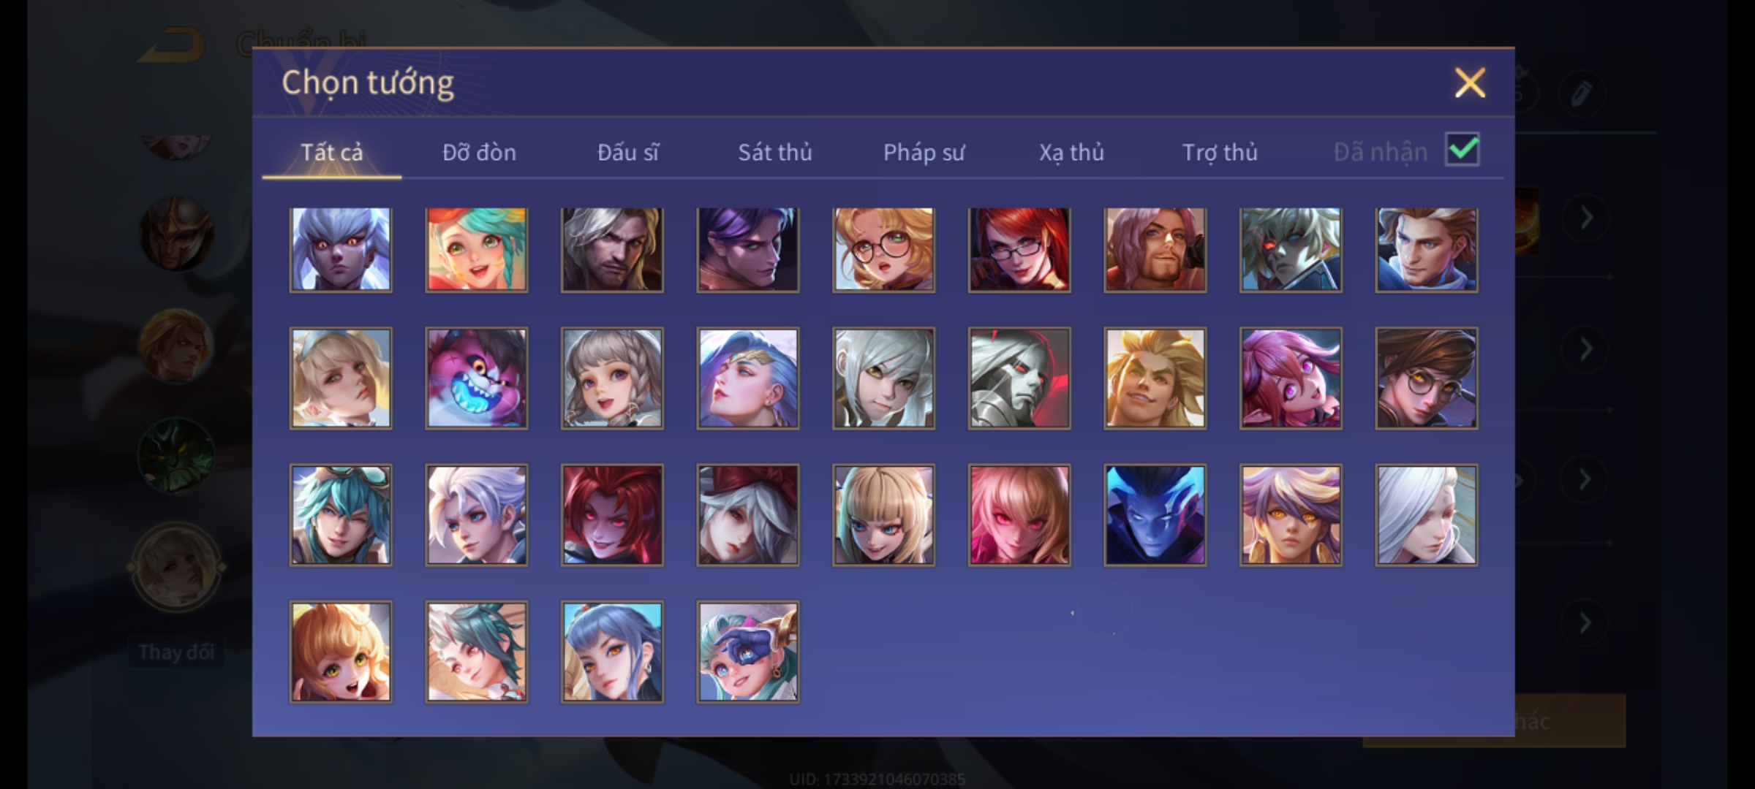Pick the girl with gray braided hair
The image size is (1755, 789).
tap(612, 378)
